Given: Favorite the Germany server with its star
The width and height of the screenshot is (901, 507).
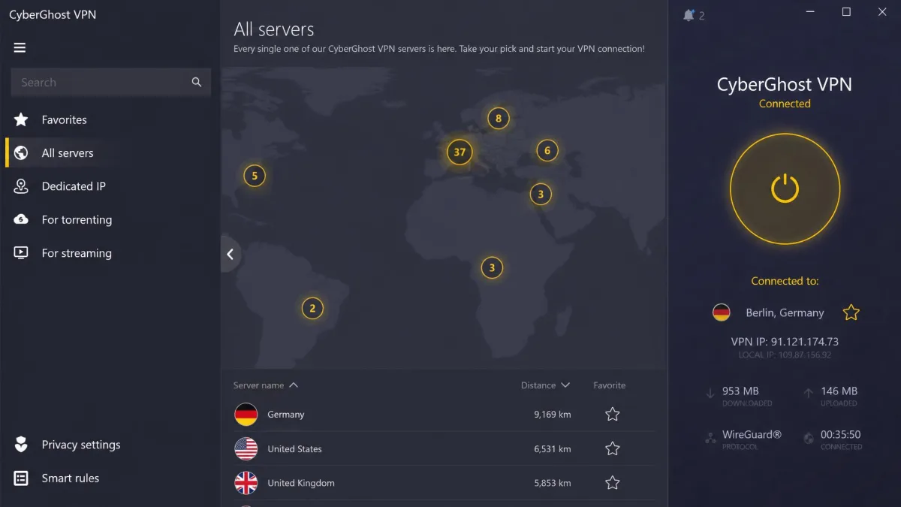Looking at the screenshot, I should [x=613, y=414].
